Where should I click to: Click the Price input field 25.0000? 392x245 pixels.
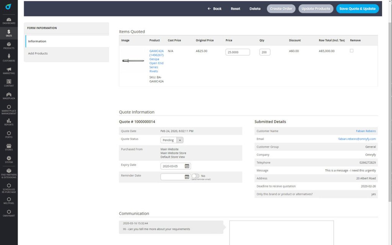[x=237, y=52]
